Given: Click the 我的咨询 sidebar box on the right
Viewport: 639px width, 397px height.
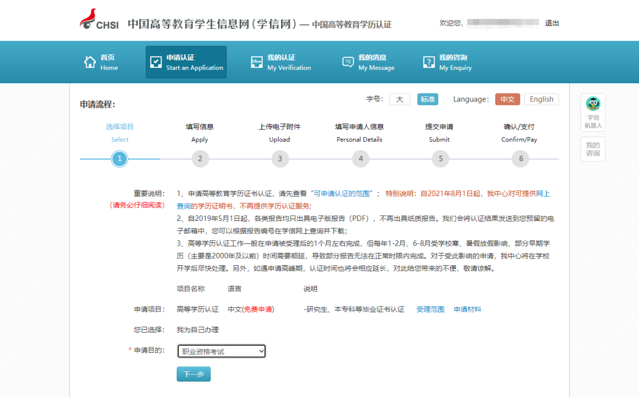Looking at the screenshot, I should point(593,148).
